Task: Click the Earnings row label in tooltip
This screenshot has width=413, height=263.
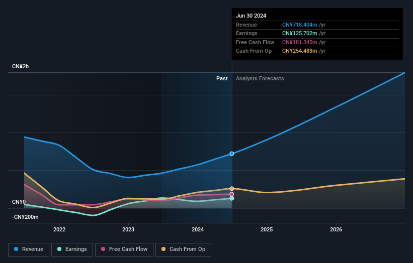Action: (x=246, y=33)
